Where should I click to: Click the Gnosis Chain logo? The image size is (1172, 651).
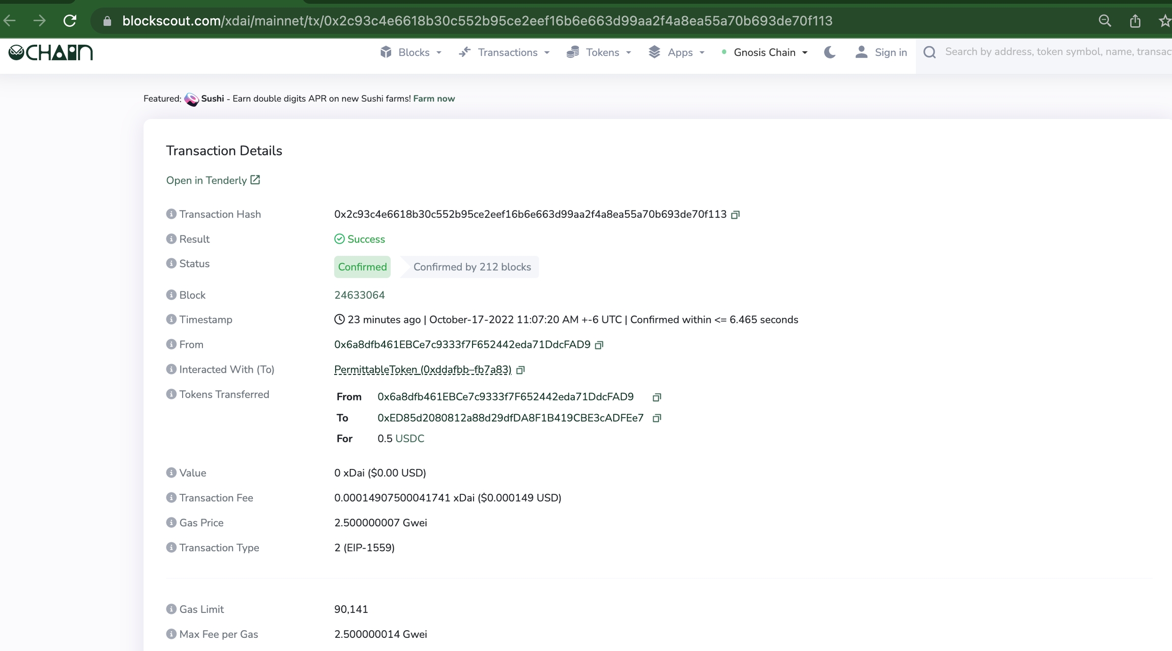[x=51, y=52]
